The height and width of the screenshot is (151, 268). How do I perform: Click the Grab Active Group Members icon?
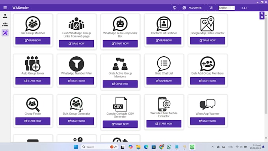pyautogui.click(x=120, y=64)
